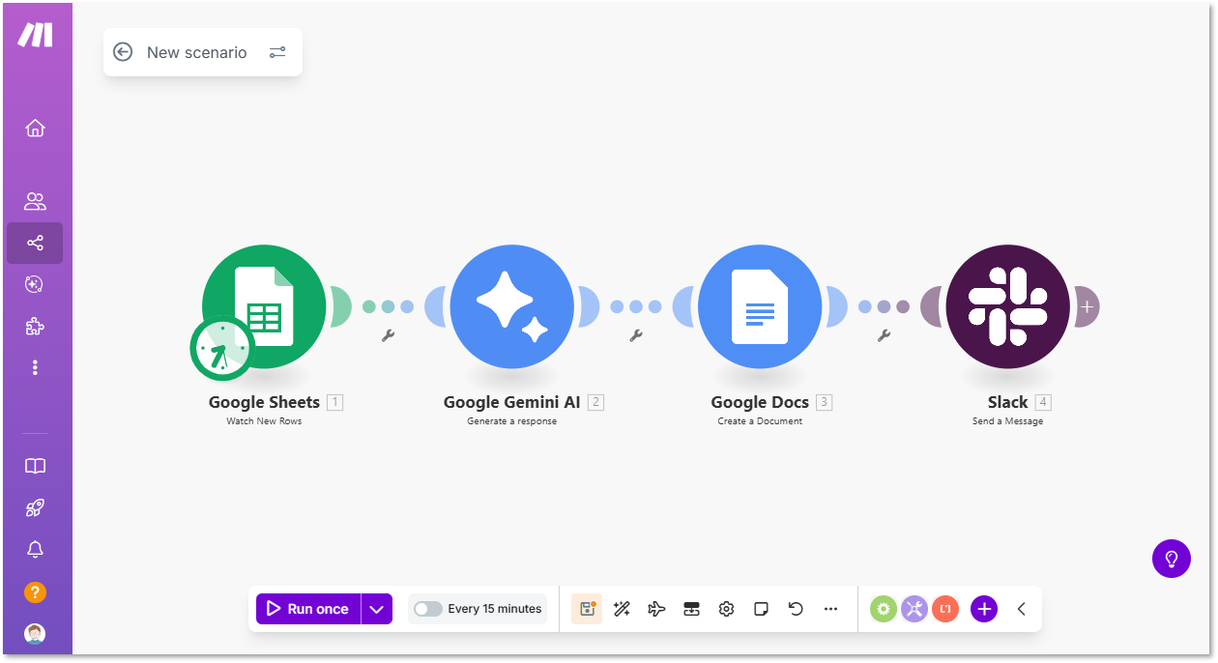Save the scenario with the disk icon
Image resolution: width=1218 pixels, height=663 pixels.
click(x=587, y=609)
